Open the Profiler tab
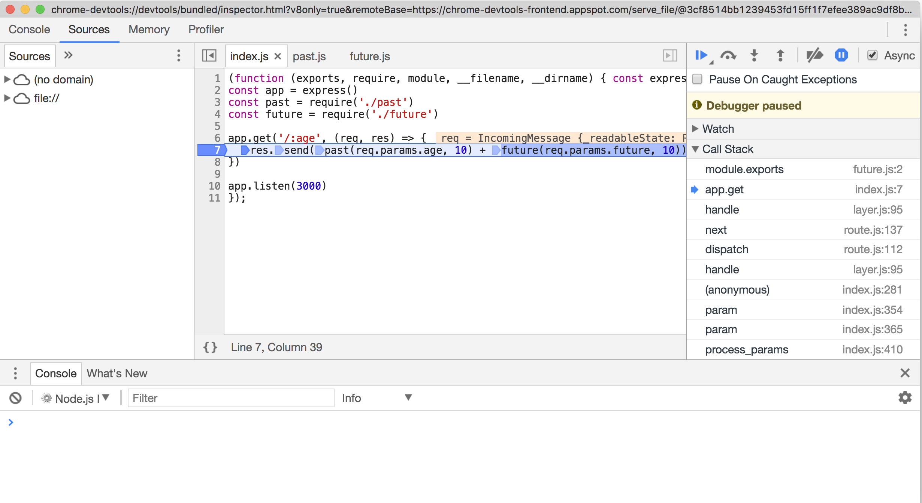Image resolution: width=922 pixels, height=503 pixels. (206, 30)
